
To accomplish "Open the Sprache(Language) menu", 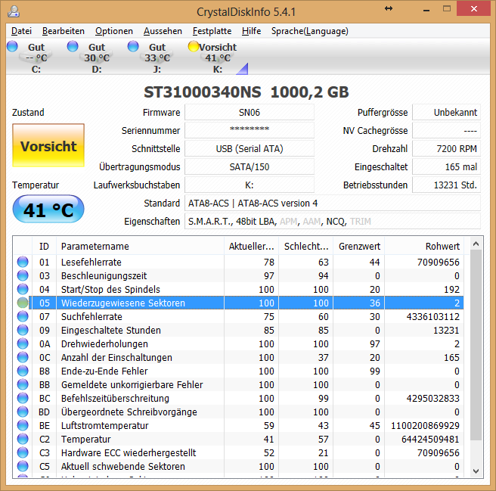I will [310, 31].
